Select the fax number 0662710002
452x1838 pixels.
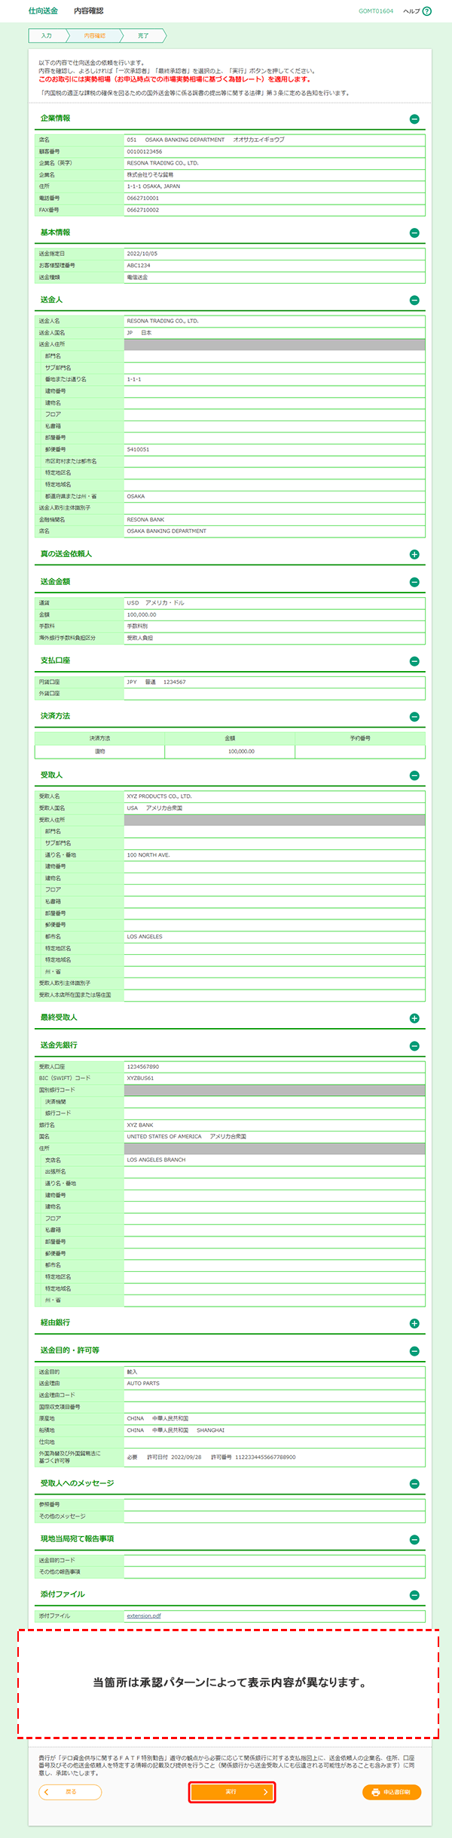point(143,210)
